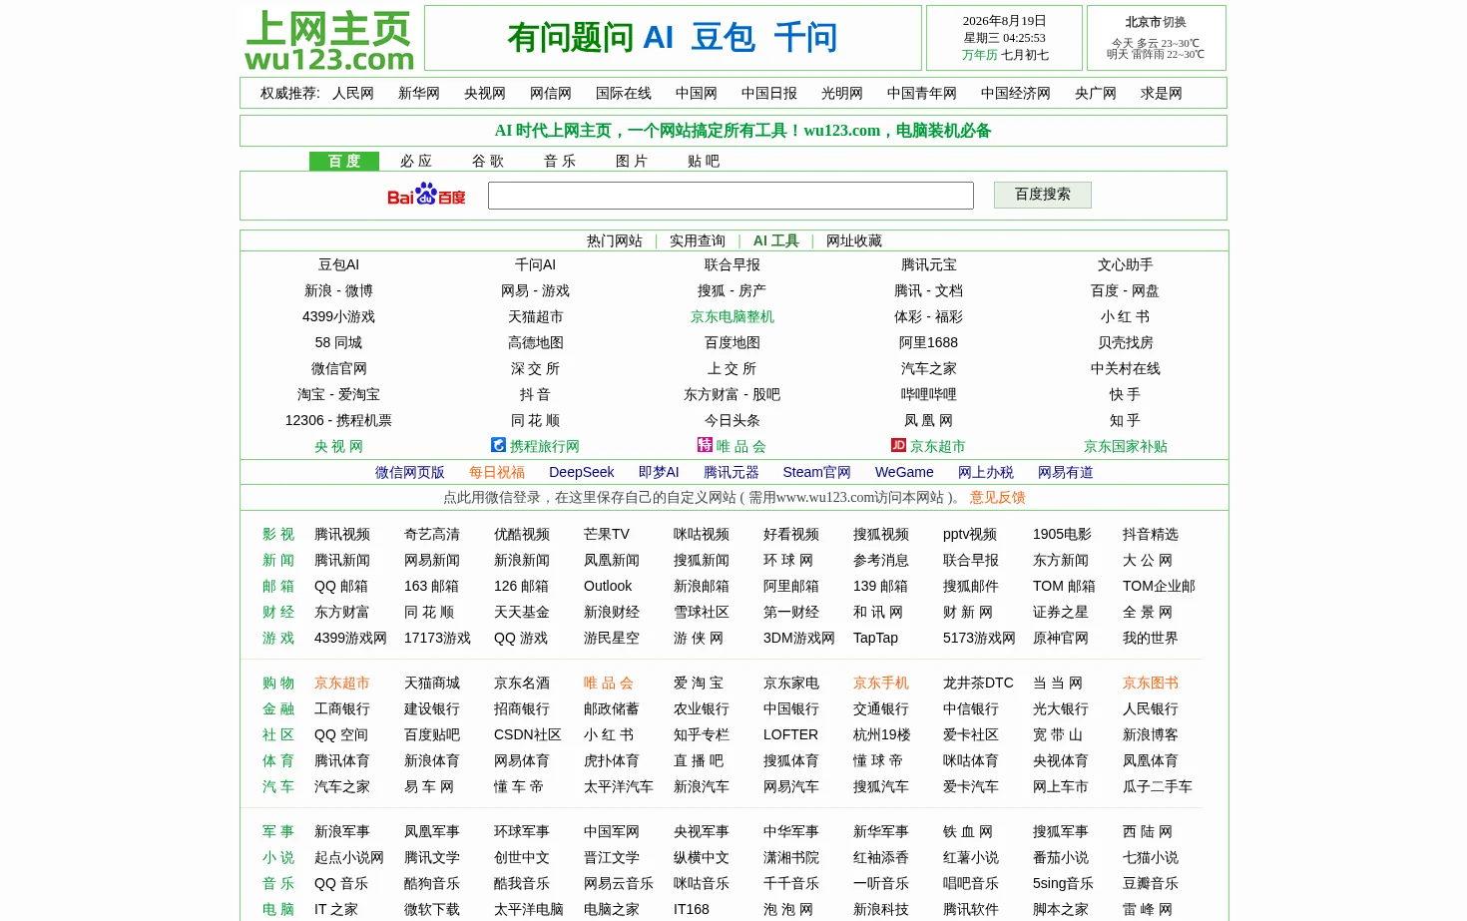Open the 京东电脑整机 link
The width and height of the screenshot is (1467, 921).
click(733, 317)
